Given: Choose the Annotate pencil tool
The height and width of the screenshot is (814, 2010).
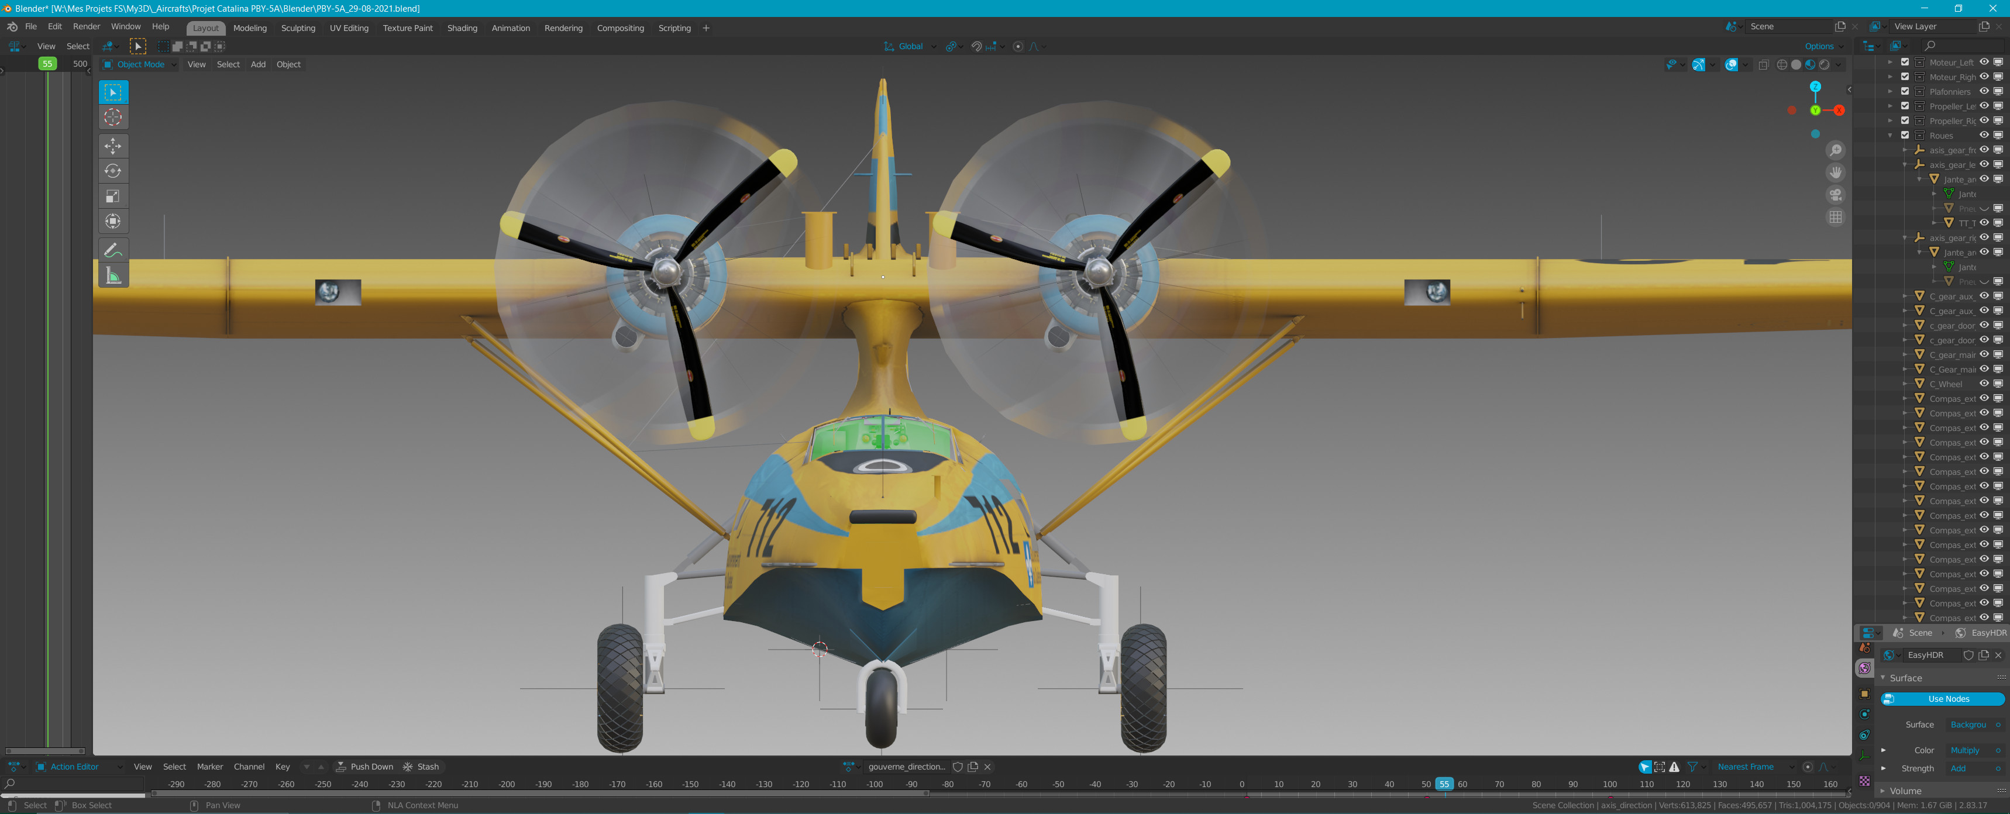Looking at the screenshot, I should point(113,250).
